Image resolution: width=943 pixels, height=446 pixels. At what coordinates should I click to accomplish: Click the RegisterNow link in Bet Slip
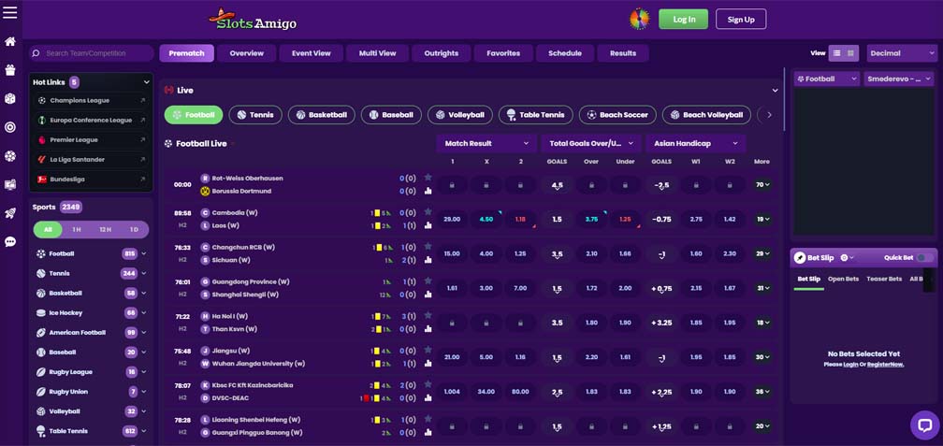point(885,365)
